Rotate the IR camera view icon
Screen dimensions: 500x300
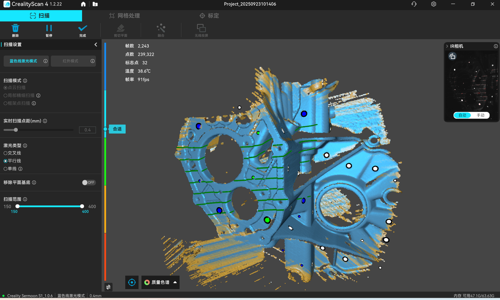[452, 57]
